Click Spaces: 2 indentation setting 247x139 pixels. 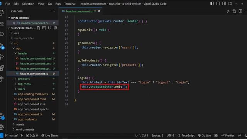[x=157, y=136]
